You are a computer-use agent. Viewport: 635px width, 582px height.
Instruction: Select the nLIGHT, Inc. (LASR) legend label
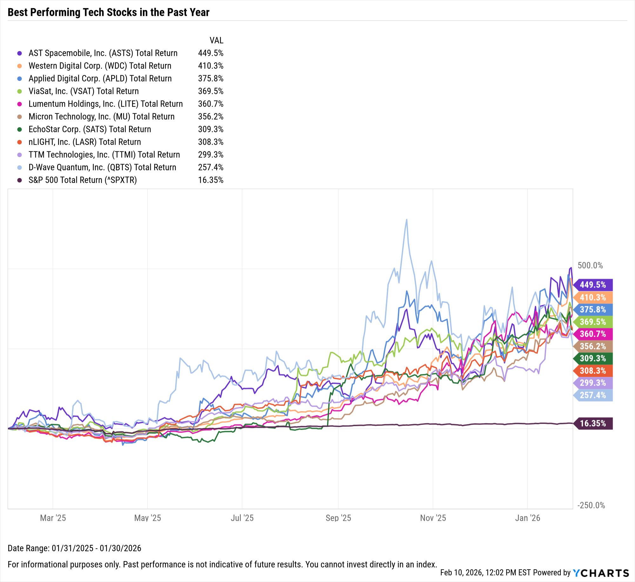pyautogui.click(x=84, y=142)
